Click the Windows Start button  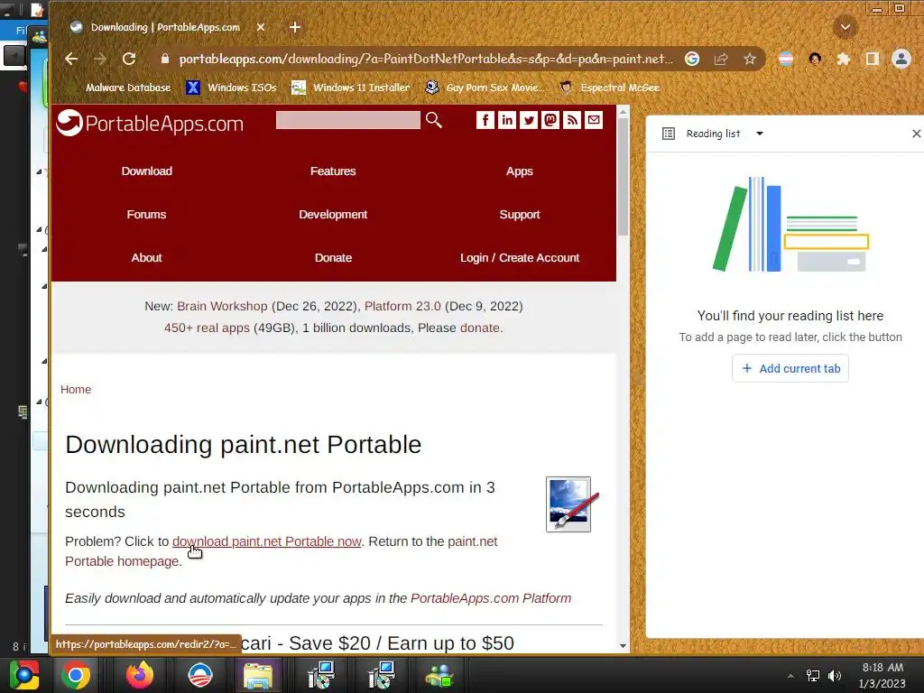[23, 675]
